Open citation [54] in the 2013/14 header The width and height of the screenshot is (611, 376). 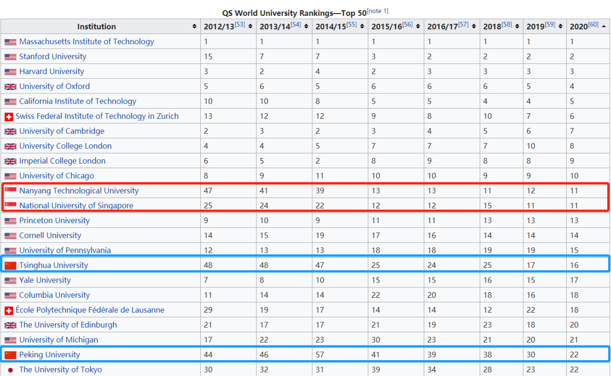coord(296,24)
